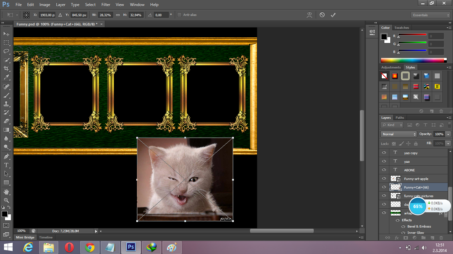Select the Horizontal Type tool
This screenshot has height=254, width=453.
[x=6, y=165]
